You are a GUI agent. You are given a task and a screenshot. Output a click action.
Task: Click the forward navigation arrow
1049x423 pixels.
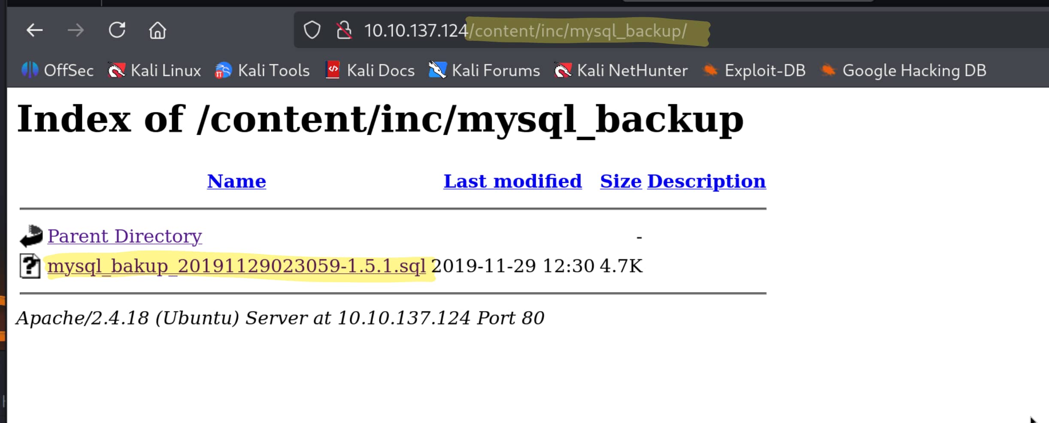[x=76, y=30]
